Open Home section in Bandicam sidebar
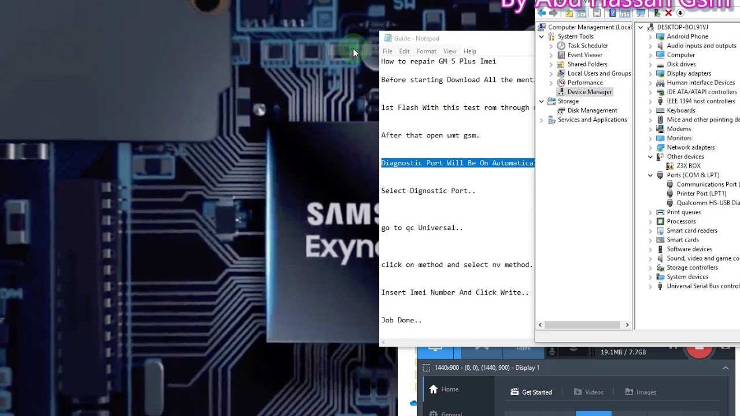740x416 pixels. (443, 389)
